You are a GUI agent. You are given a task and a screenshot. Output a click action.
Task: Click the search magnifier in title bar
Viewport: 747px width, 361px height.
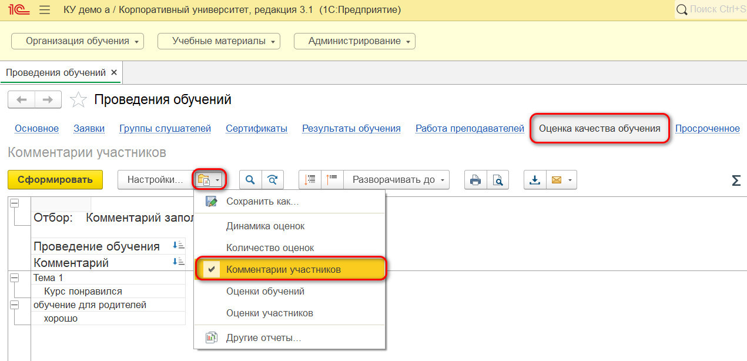click(681, 10)
